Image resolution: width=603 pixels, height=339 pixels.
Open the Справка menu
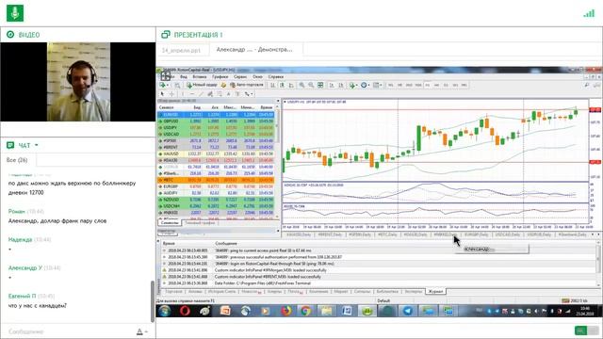click(x=276, y=77)
